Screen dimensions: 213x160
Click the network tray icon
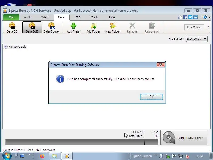181,156
